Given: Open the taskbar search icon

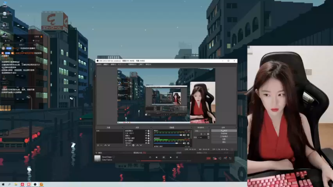Looking at the screenshot, I should [9, 185].
